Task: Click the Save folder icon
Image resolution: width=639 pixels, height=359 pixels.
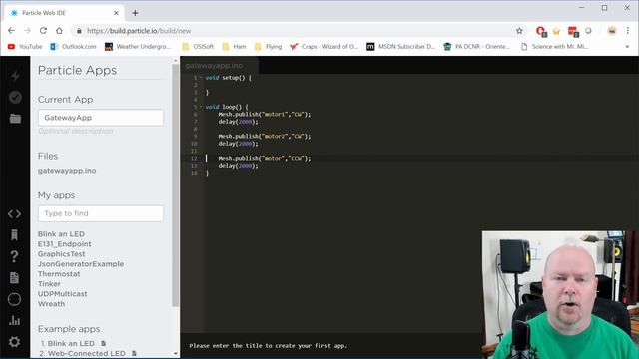Action: pyautogui.click(x=15, y=119)
